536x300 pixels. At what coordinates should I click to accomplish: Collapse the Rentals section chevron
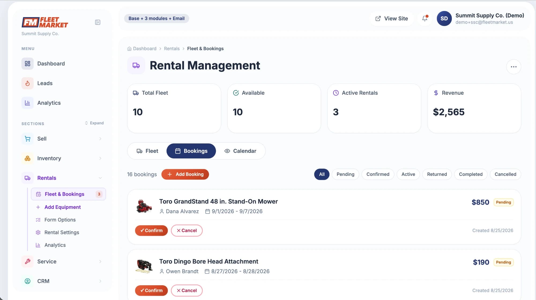(100, 178)
